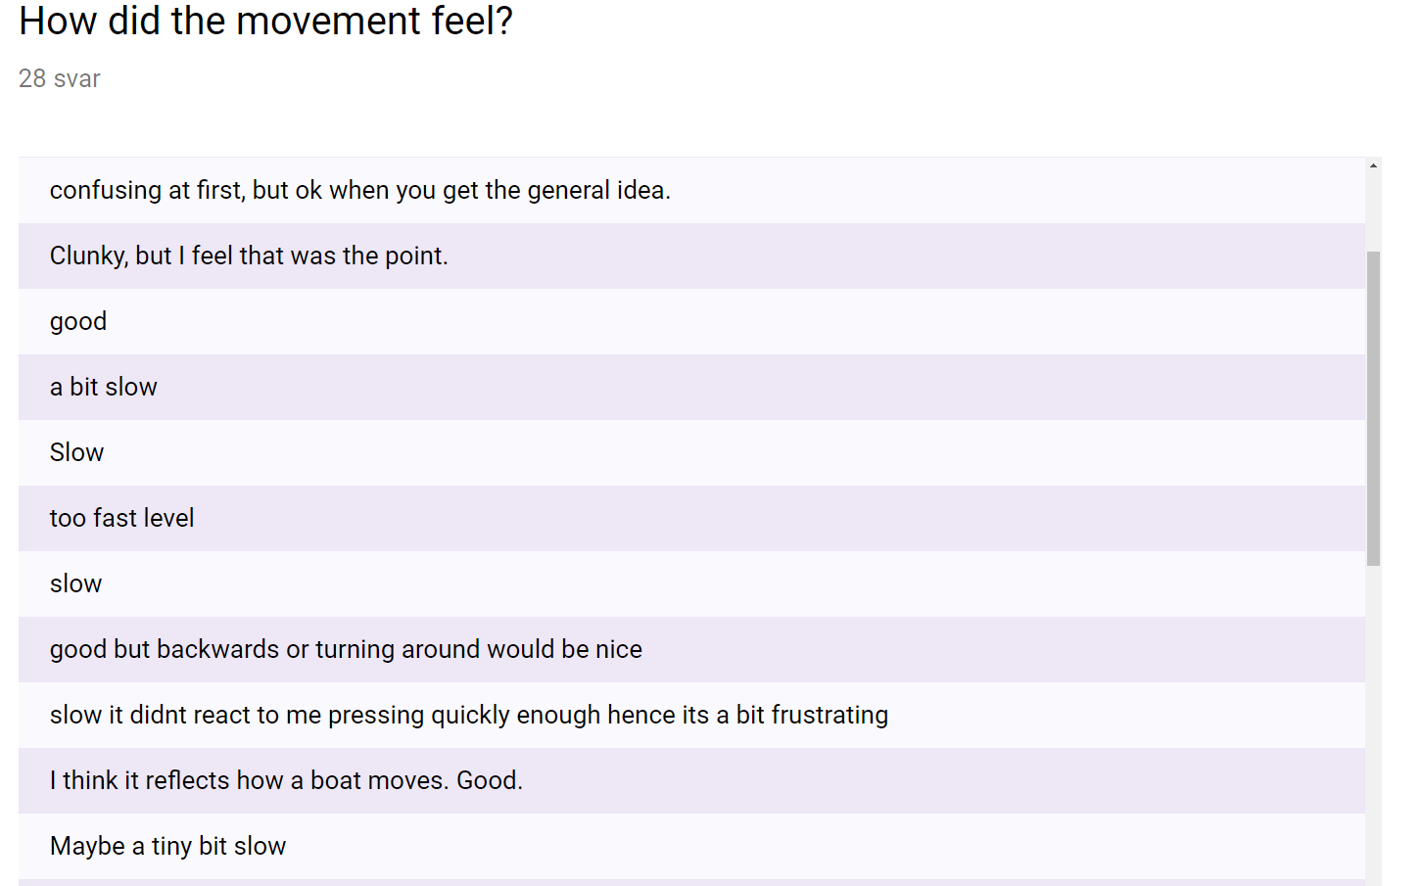Click scrollbar track below the thumb
The width and height of the screenshot is (1423, 886).
point(1373,724)
